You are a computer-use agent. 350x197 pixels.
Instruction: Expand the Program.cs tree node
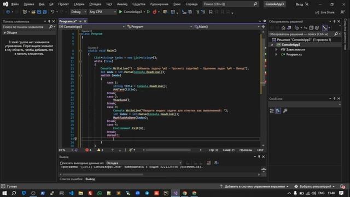click(x=276, y=55)
